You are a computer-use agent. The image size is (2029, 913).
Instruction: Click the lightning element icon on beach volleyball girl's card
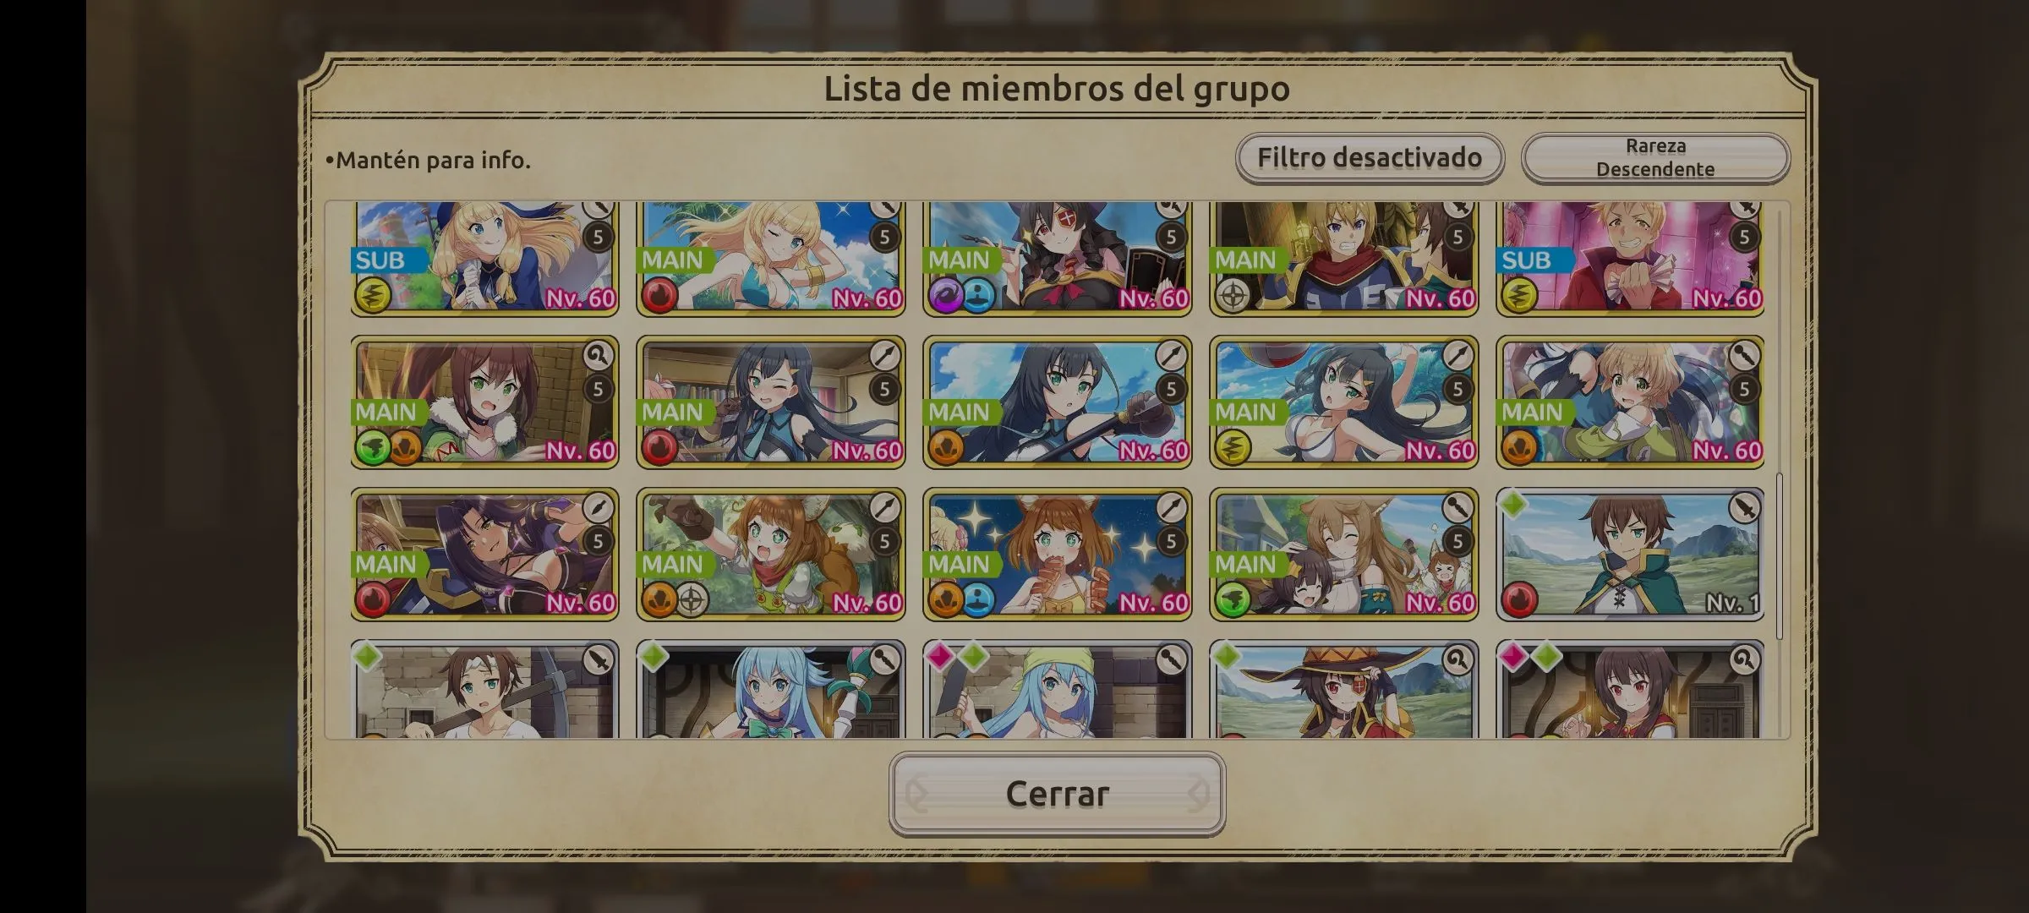(x=1233, y=449)
